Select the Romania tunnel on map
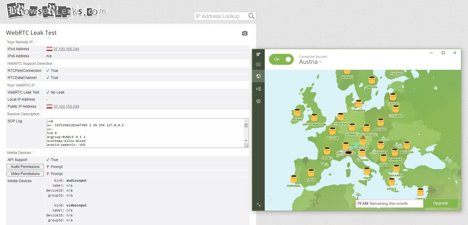The image size is (468, 225). click(x=395, y=152)
